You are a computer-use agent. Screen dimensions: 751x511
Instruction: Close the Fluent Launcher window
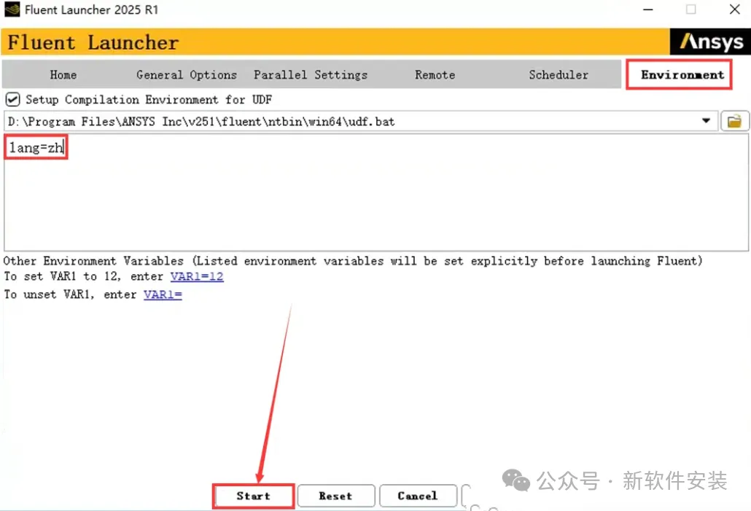tap(735, 9)
